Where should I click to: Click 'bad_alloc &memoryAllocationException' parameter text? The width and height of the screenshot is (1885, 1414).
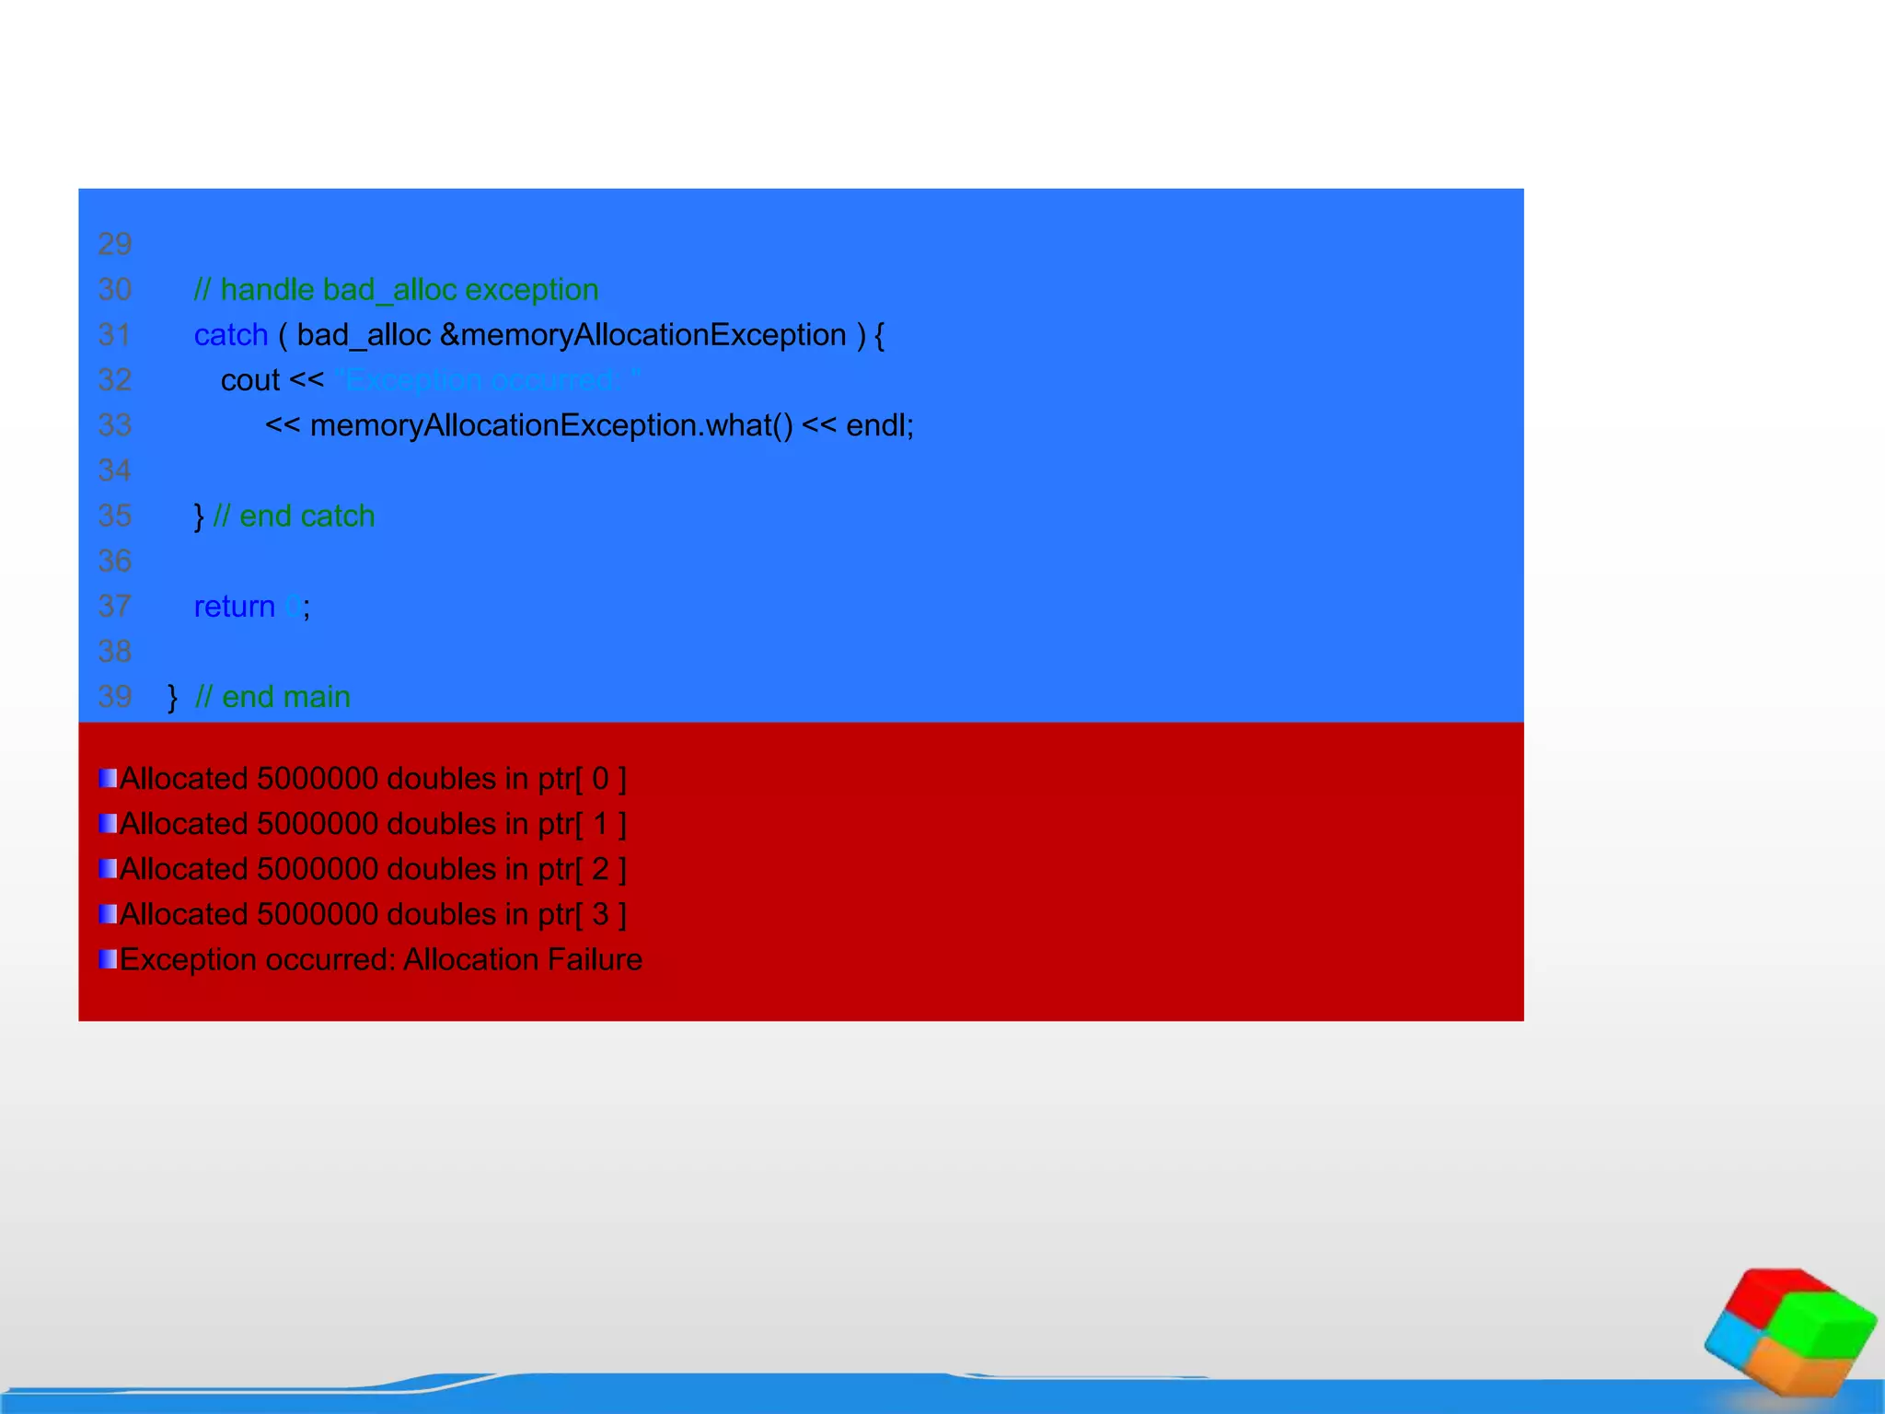click(x=572, y=335)
